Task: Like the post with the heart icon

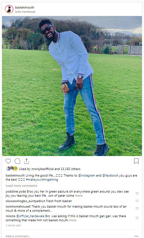Action: (8, 161)
